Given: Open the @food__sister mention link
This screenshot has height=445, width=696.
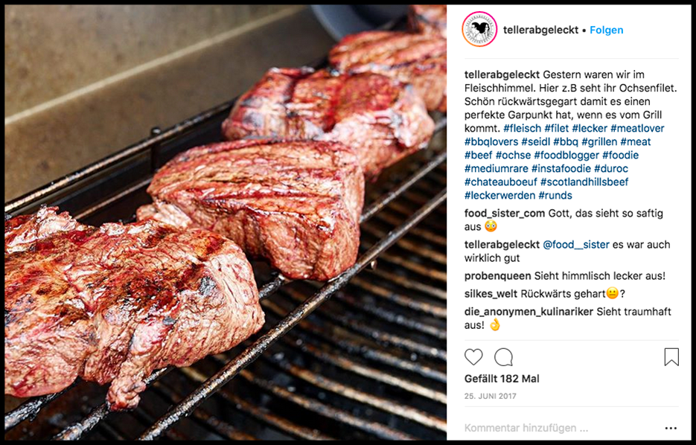Looking at the screenshot, I should point(576,245).
